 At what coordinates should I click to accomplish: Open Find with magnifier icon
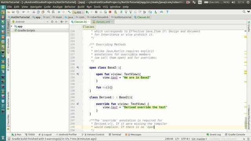[x=49, y=12]
